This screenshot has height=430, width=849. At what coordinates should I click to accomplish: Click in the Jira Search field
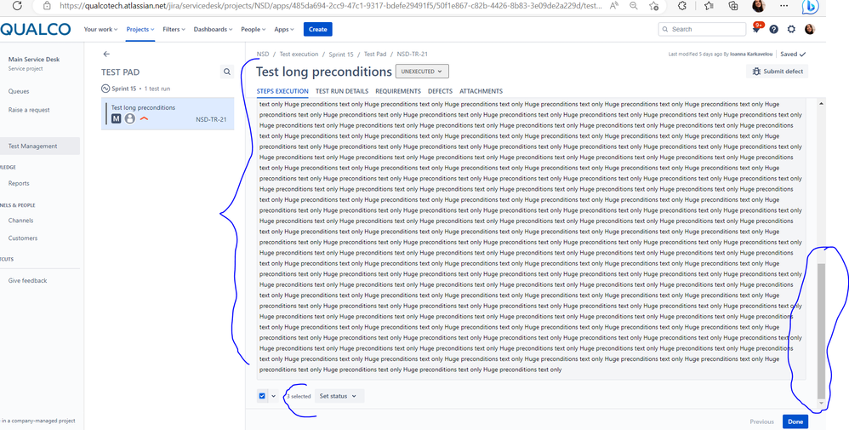point(703,29)
